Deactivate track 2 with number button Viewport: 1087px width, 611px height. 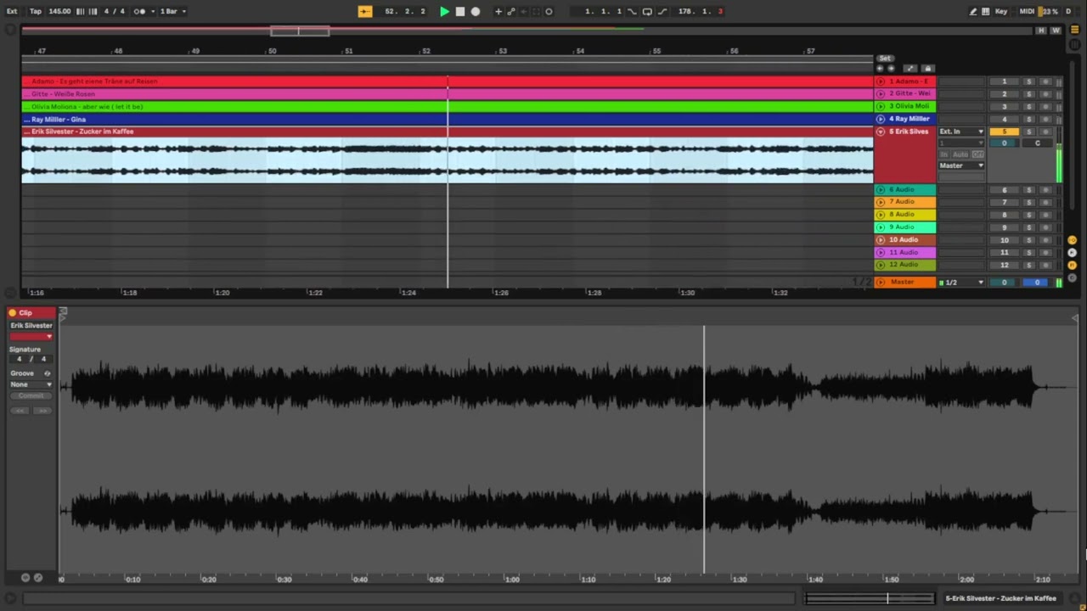tap(1005, 94)
